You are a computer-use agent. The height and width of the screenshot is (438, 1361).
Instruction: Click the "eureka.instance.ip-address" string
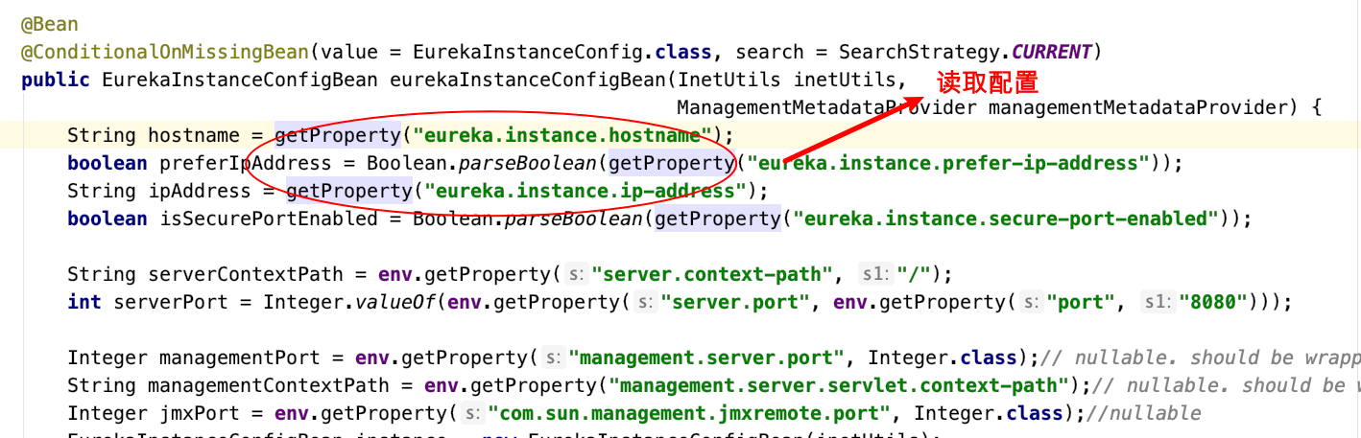pos(585,191)
